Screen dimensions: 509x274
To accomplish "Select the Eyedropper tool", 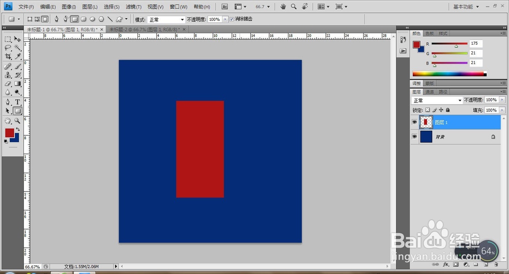I will pyautogui.click(x=17, y=56).
